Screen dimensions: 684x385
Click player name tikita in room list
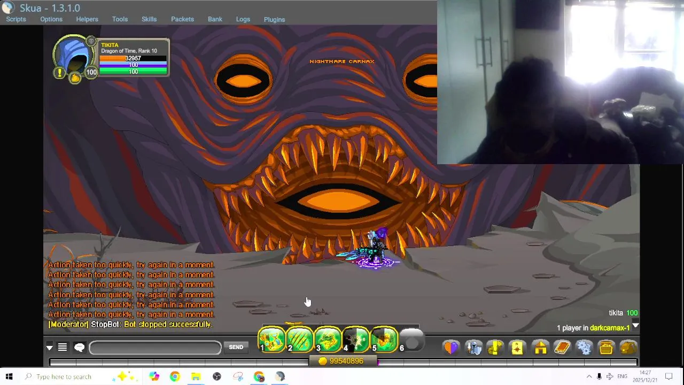tap(616, 313)
